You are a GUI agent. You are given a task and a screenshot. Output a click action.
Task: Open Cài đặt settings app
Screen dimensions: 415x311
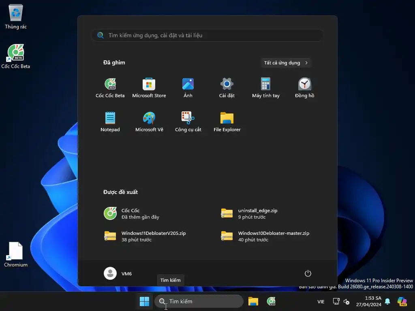tap(227, 88)
